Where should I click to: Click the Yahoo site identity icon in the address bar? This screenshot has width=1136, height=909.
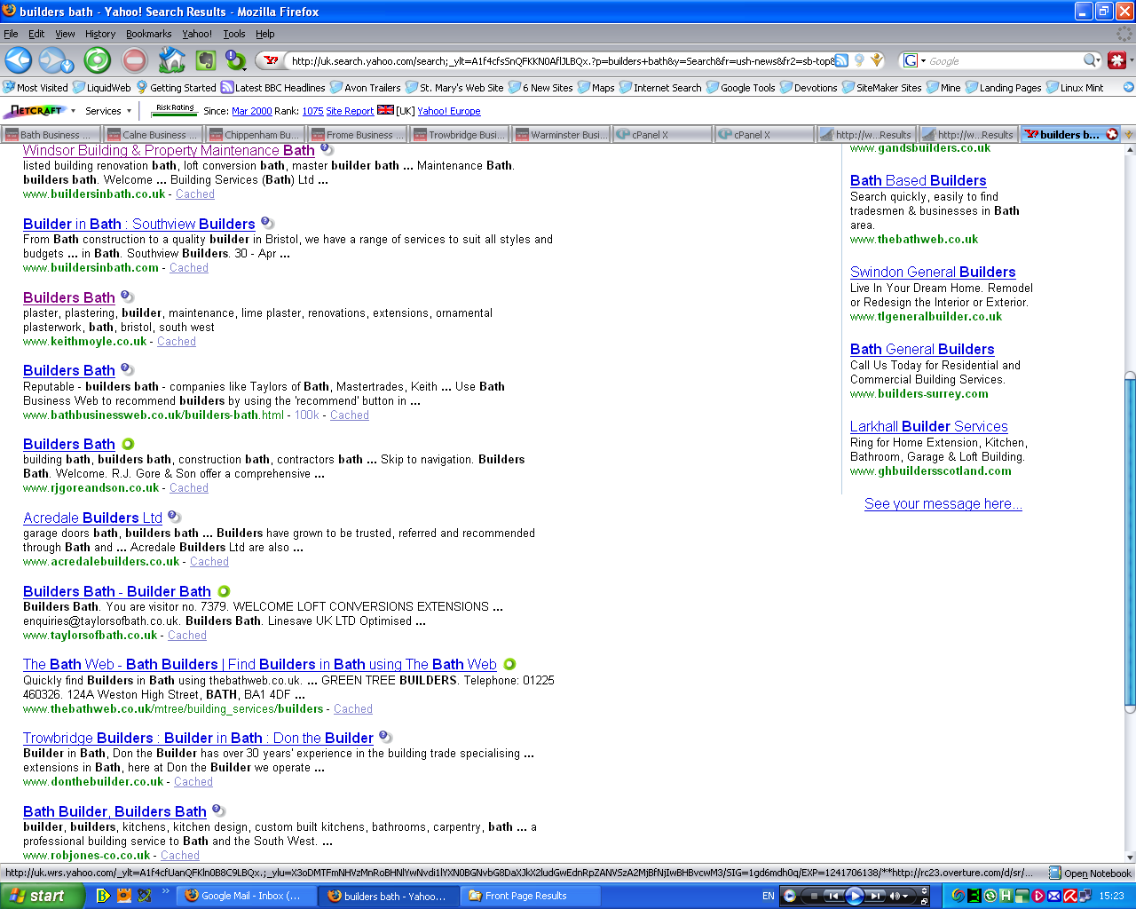pos(272,60)
